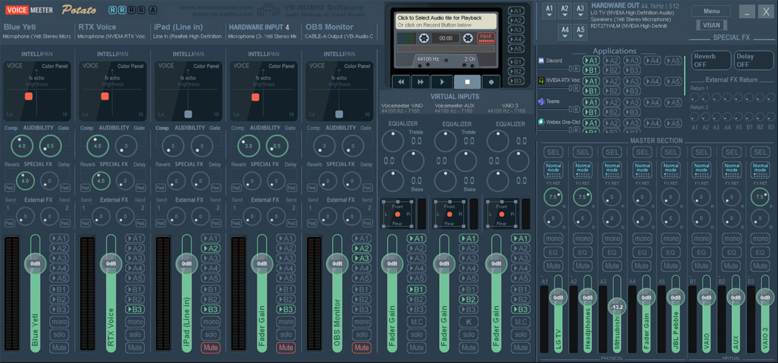Screen dimensions: 778x363
Task: Click the Voicemeeter logo
Action: tap(29, 10)
